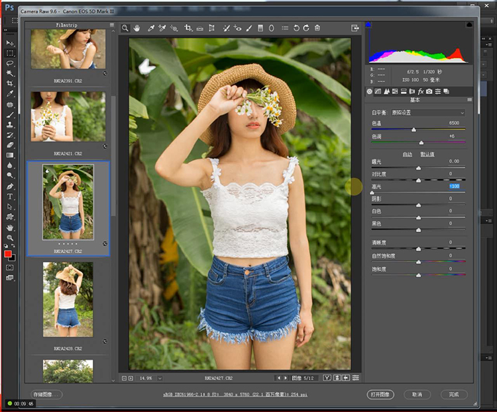Click the Filmstrip scroll down arrow
The height and width of the screenshot is (412, 497).
tap(113, 381)
